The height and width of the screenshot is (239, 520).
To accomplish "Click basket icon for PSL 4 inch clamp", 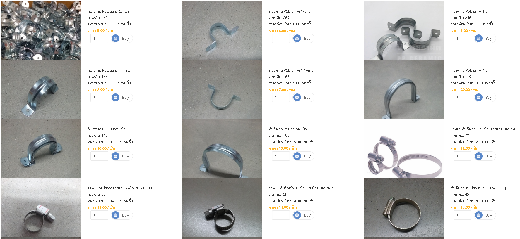I will [479, 97].
